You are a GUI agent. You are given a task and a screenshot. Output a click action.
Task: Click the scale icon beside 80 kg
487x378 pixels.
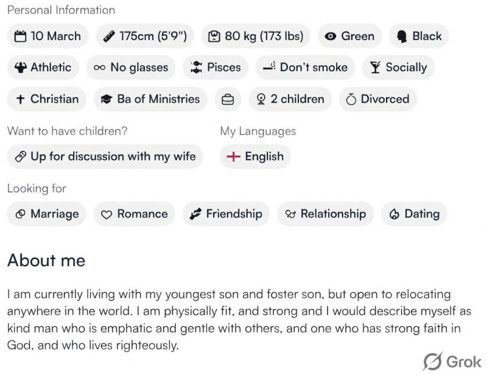[214, 36]
